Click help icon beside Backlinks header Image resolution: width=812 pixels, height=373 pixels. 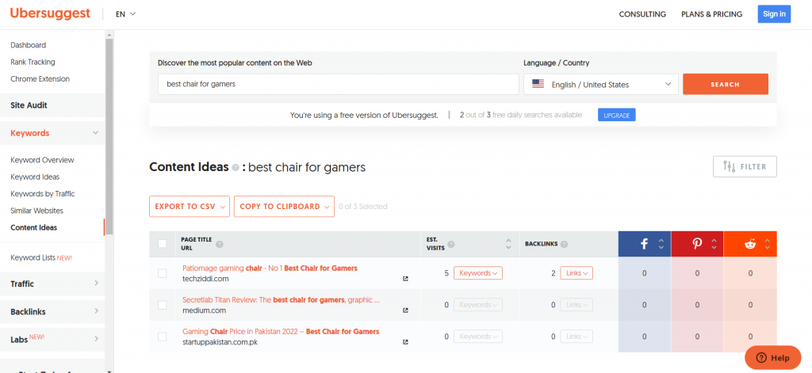coord(564,244)
